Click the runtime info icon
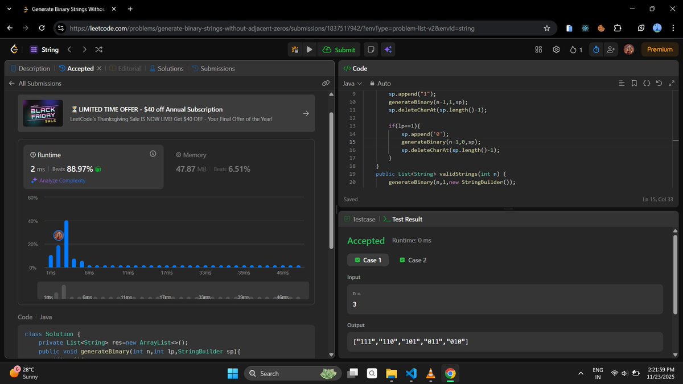 153,154
